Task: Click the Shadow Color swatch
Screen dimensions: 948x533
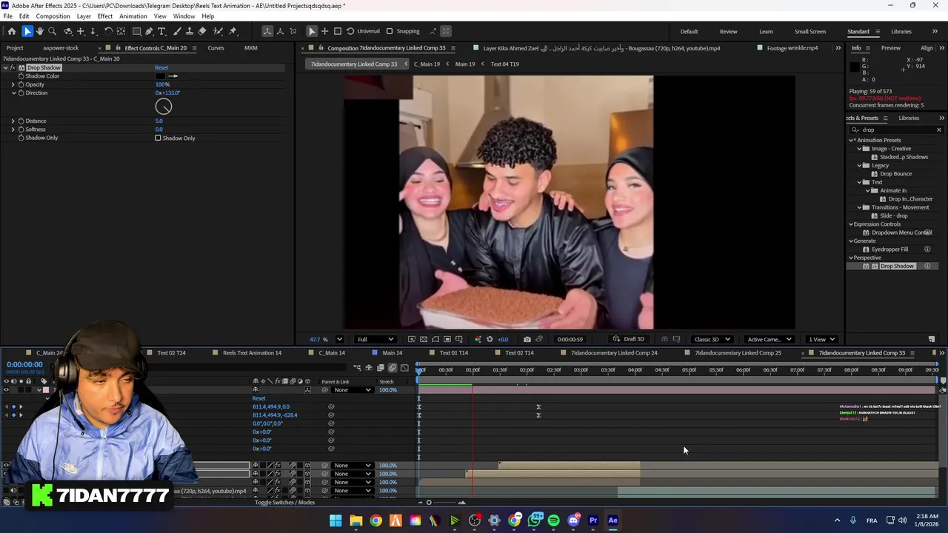Action: pos(161,76)
